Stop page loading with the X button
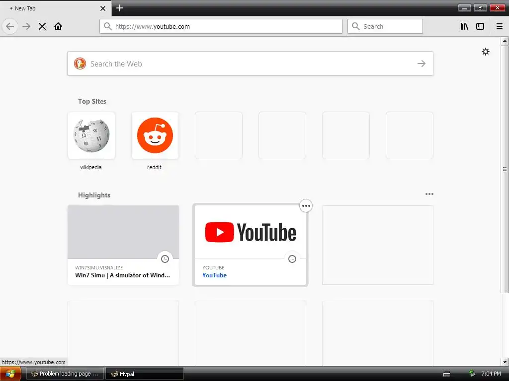This screenshot has width=509, height=381. coord(42,26)
